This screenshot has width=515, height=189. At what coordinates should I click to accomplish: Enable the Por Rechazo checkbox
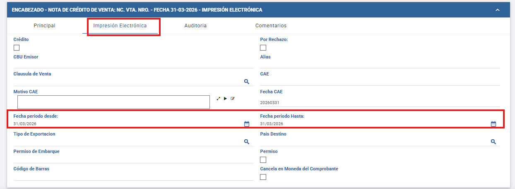[263, 48]
